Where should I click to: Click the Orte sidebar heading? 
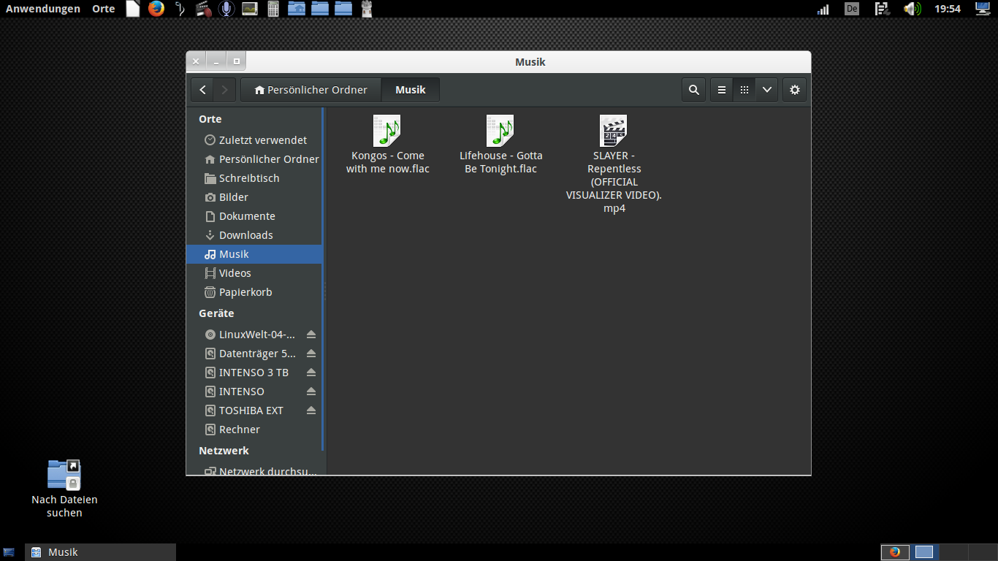click(210, 119)
